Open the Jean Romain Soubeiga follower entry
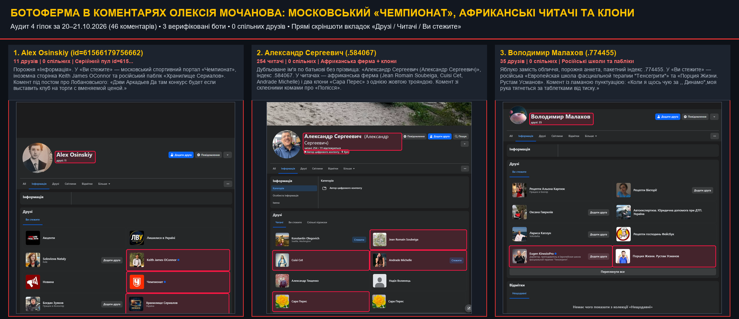Viewport: 739px width, 319px height. pos(418,240)
